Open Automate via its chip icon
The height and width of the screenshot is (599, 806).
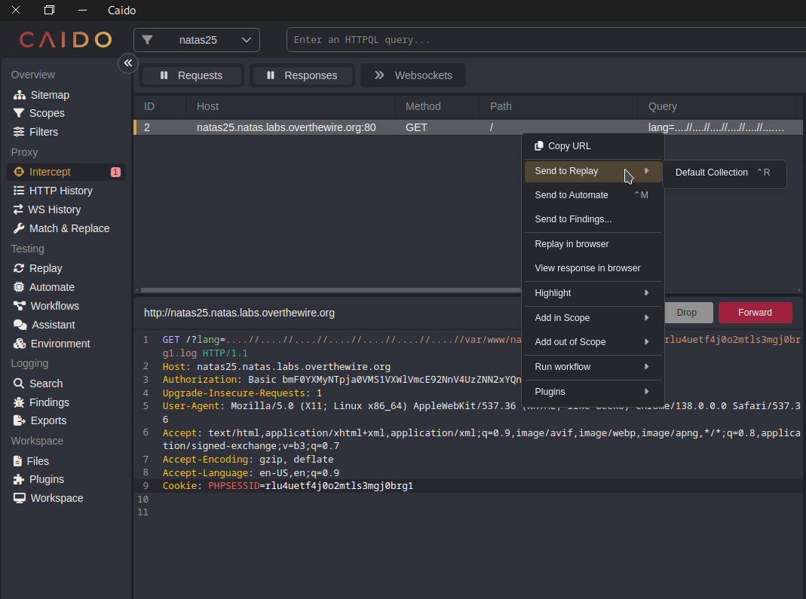click(19, 287)
